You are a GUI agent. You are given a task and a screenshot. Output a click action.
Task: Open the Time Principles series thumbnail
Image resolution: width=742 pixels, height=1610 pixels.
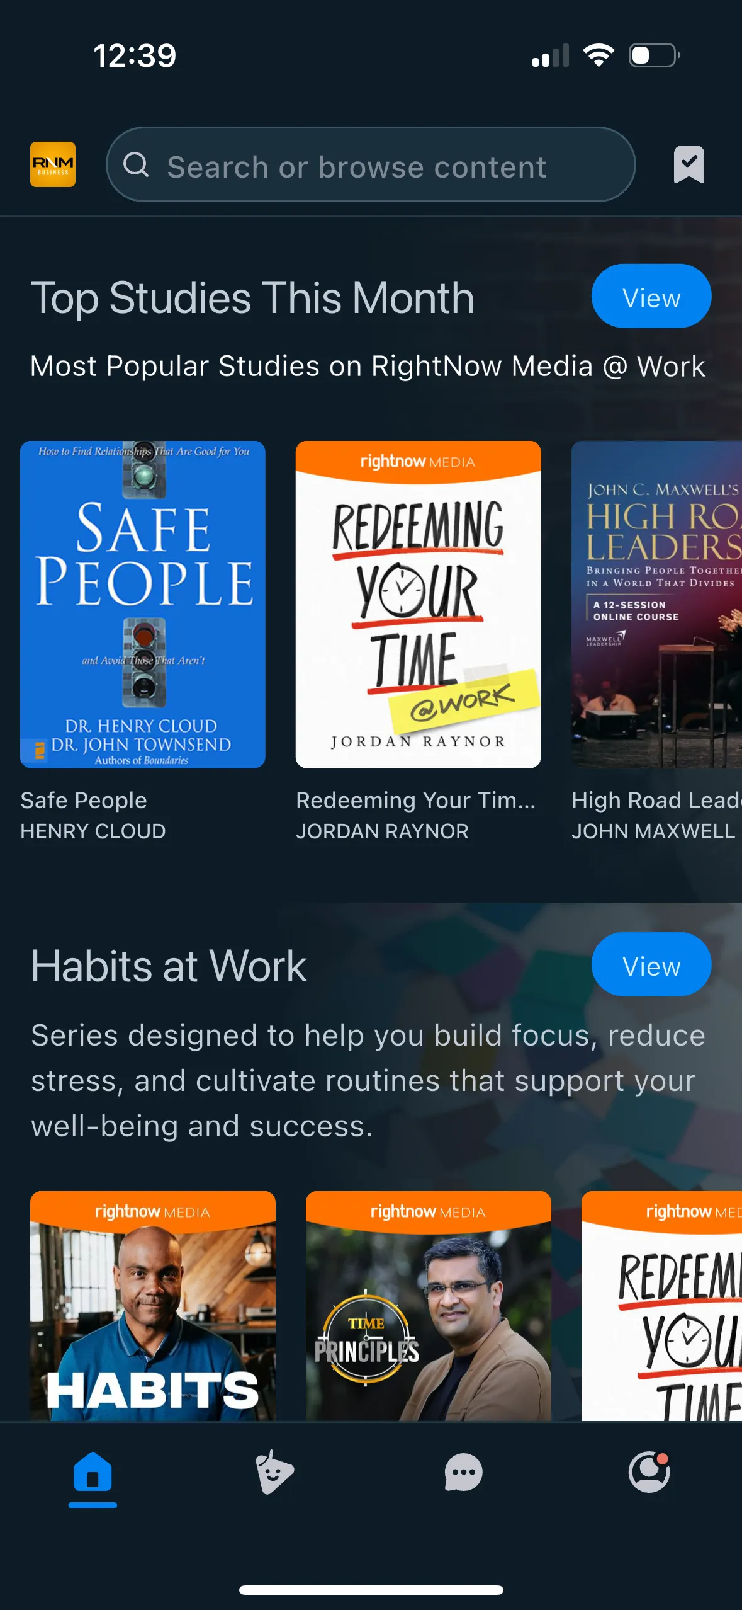429,1306
